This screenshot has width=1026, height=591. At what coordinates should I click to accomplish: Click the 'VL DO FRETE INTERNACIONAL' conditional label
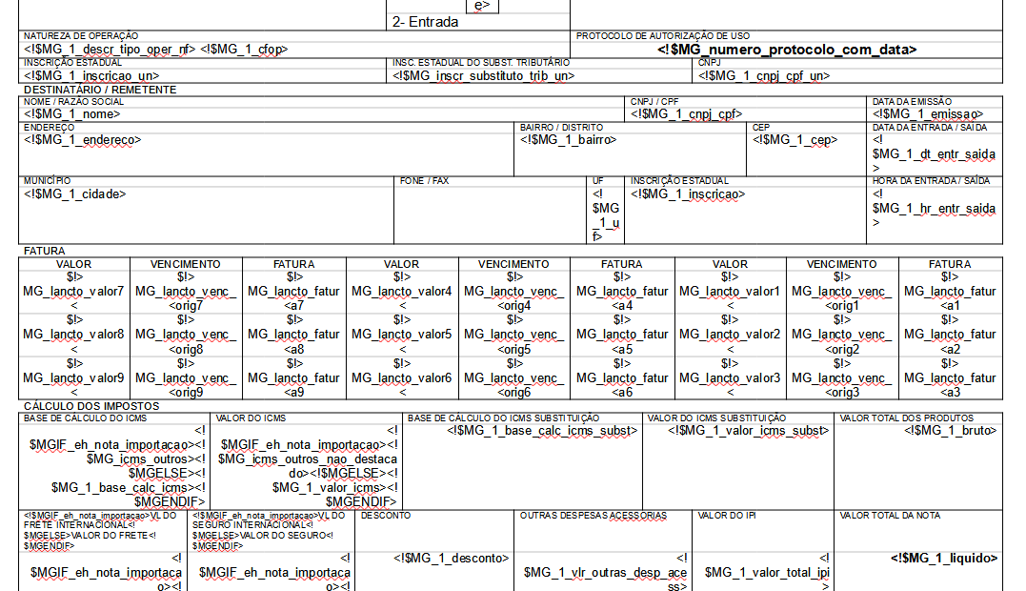point(100,530)
